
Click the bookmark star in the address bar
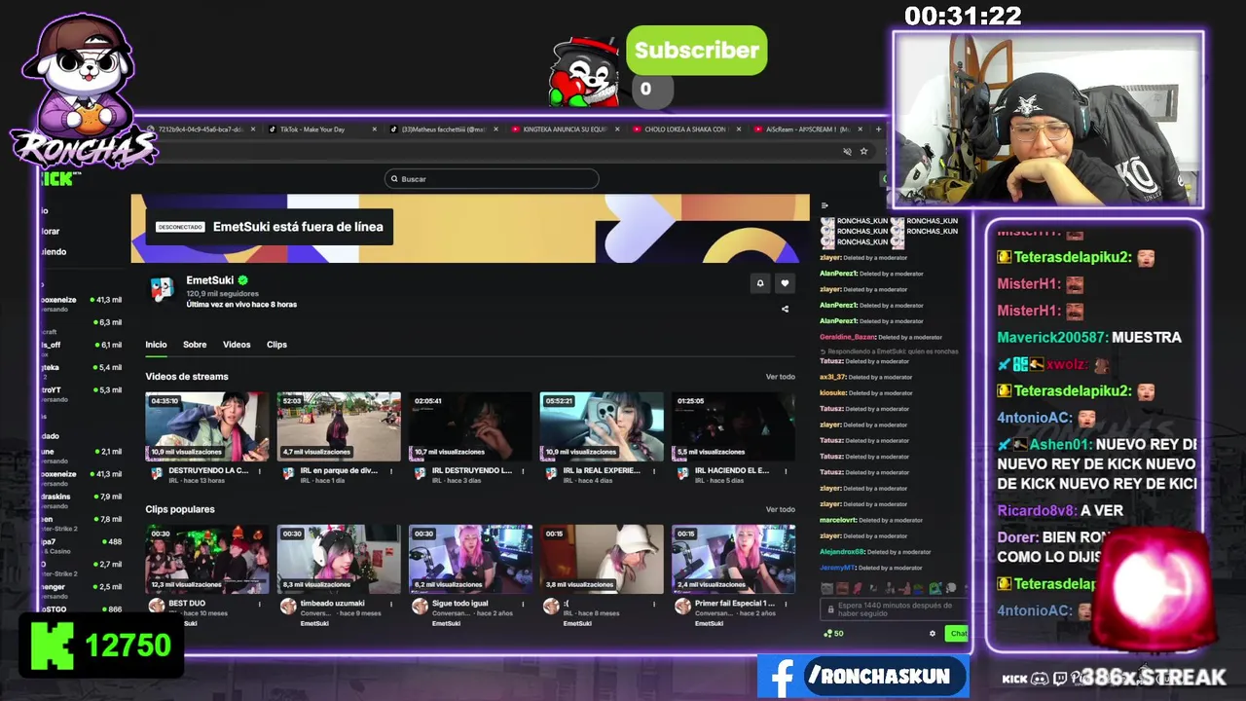tap(863, 151)
